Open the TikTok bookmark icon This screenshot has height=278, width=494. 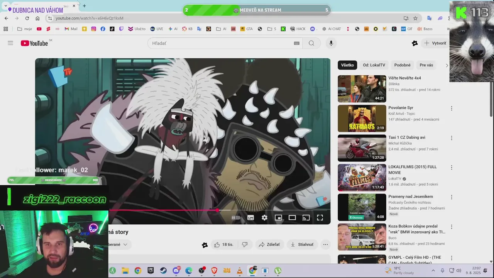(112, 29)
